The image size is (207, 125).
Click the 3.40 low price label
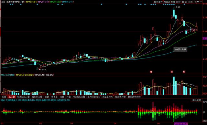click(44, 69)
